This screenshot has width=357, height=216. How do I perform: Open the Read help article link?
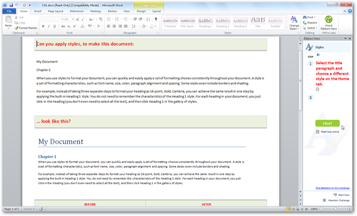coord(327,132)
